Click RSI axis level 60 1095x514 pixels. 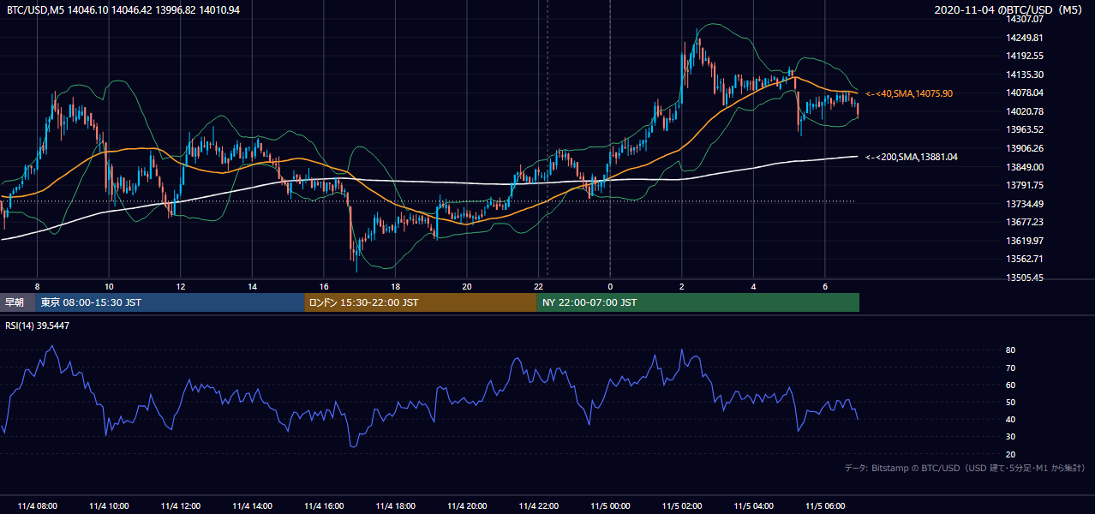(1011, 385)
